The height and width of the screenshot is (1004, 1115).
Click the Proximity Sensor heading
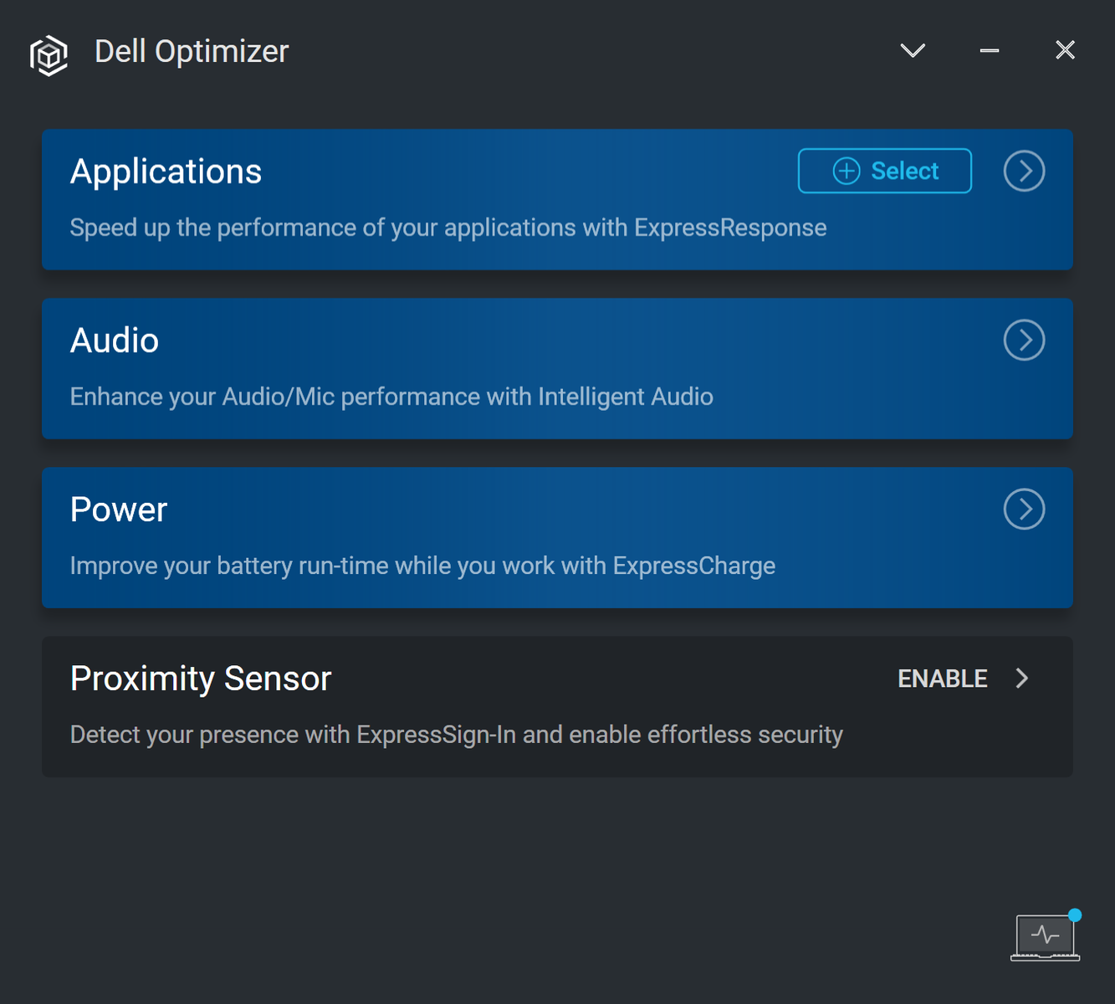(x=201, y=679)
